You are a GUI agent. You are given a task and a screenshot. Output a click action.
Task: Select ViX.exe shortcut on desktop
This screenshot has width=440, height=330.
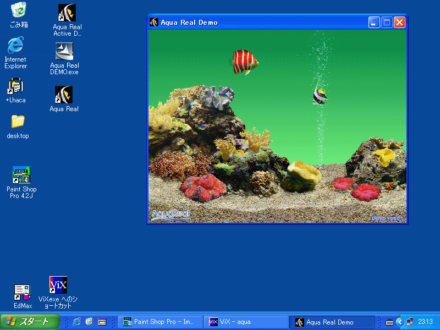click(58, 293)
